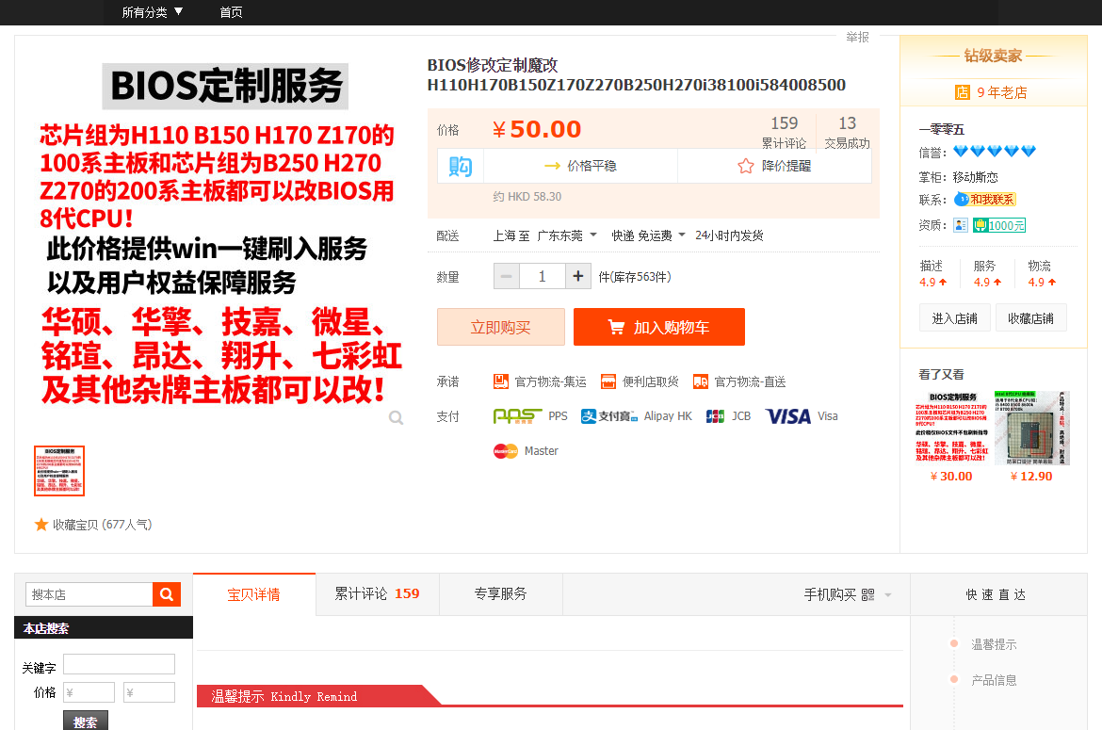1102x730 pixels.
Task: Open the ¥30.00 recommended product thumbnail
Action: coord(951,428)
